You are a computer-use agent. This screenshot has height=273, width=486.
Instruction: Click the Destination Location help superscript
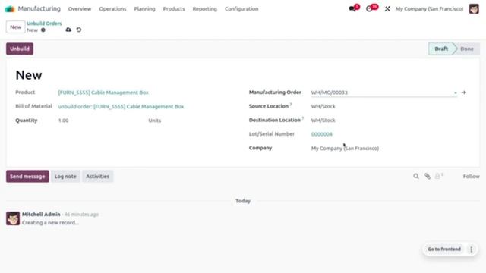click(302, 118)
